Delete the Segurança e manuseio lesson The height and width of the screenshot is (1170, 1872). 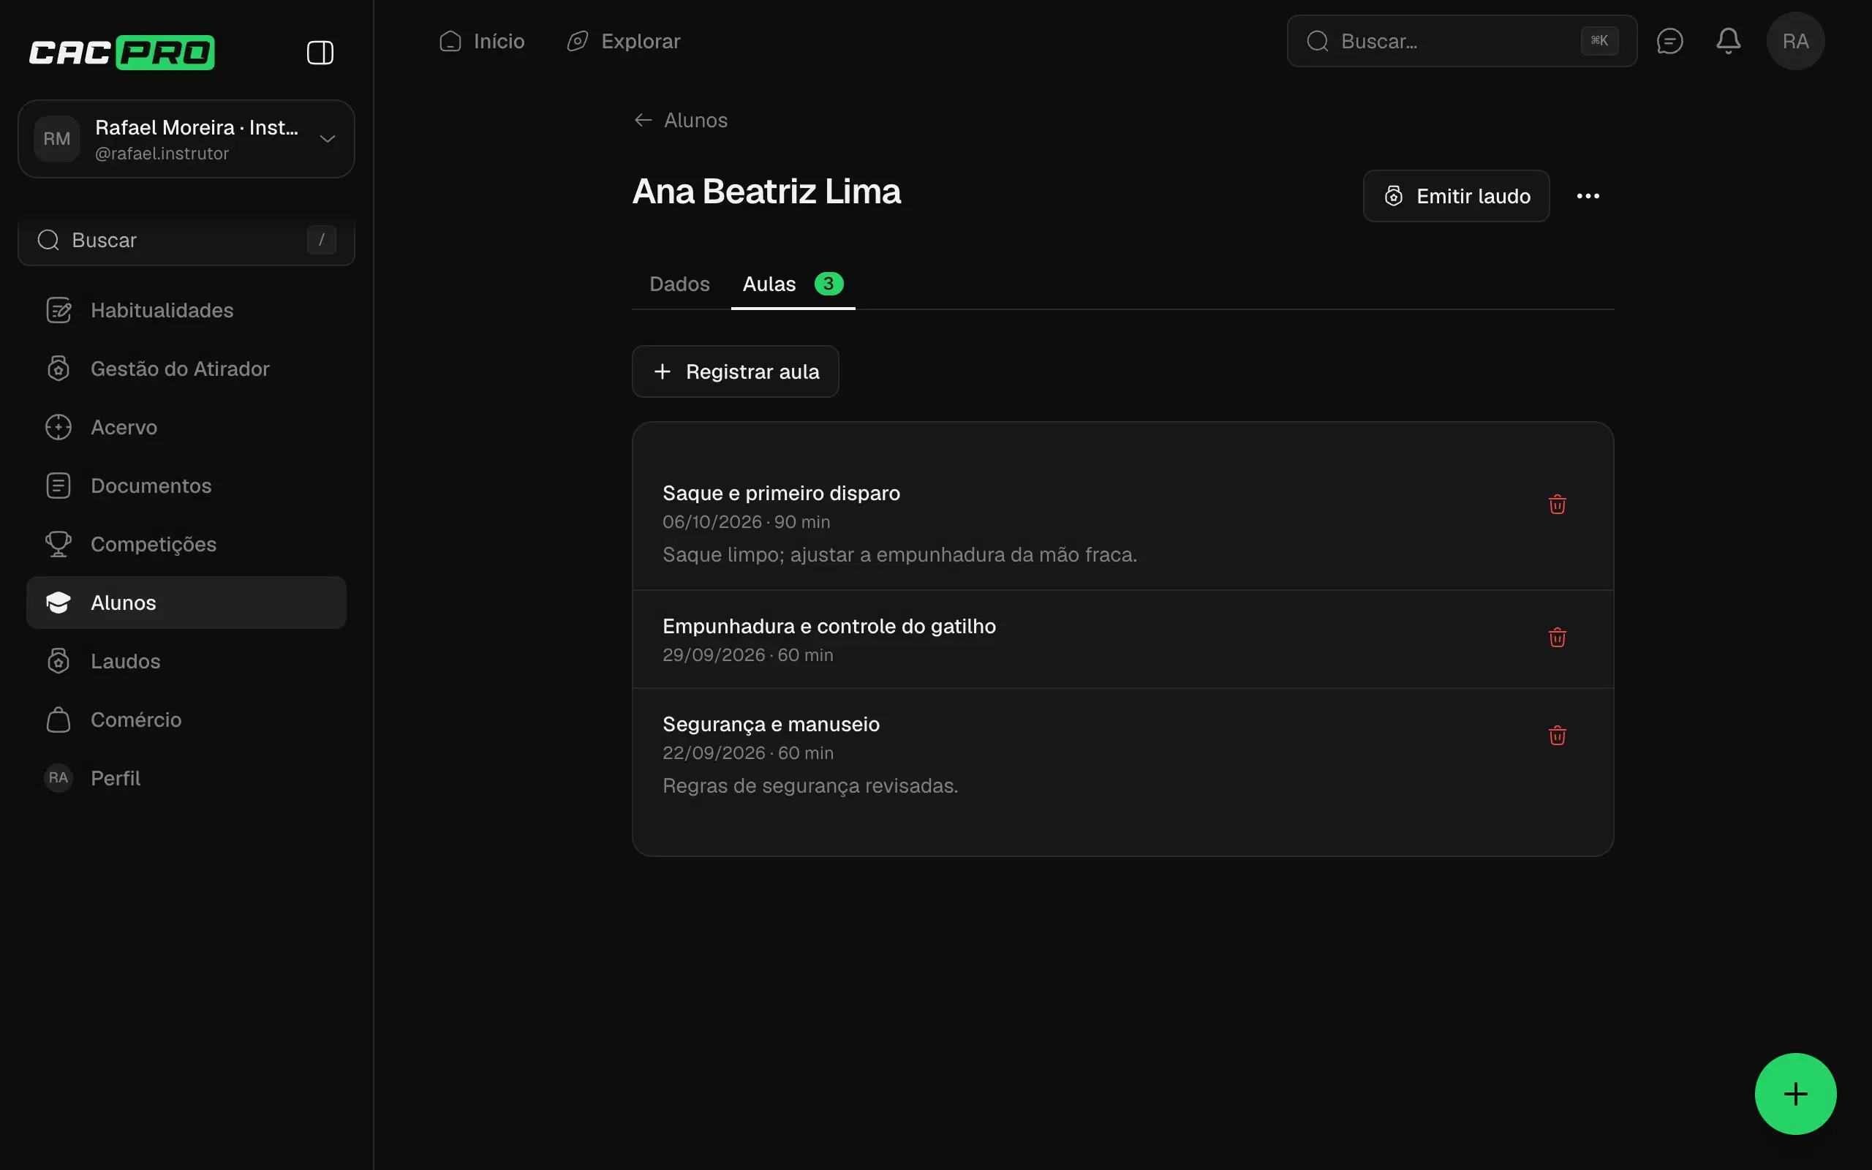1557,735
